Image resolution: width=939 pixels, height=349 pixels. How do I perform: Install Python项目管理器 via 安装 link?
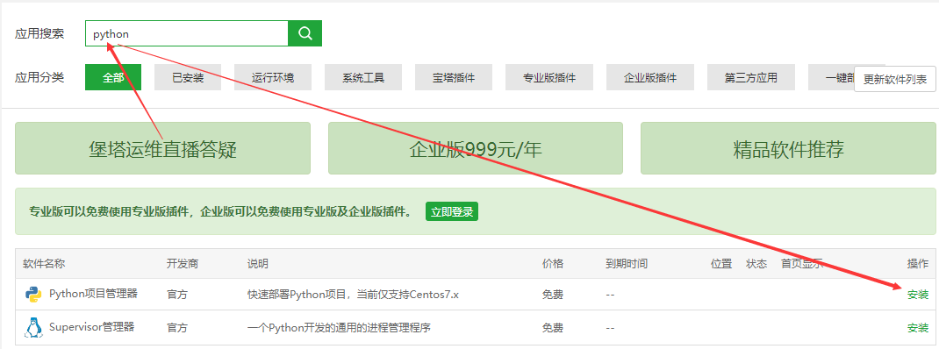[x=917, y=295]
